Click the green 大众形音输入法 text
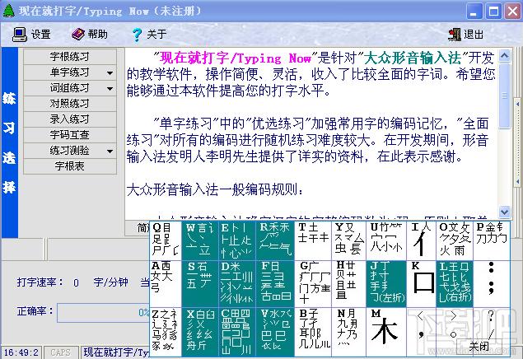The image size is (523, 359). pos(413,58)
